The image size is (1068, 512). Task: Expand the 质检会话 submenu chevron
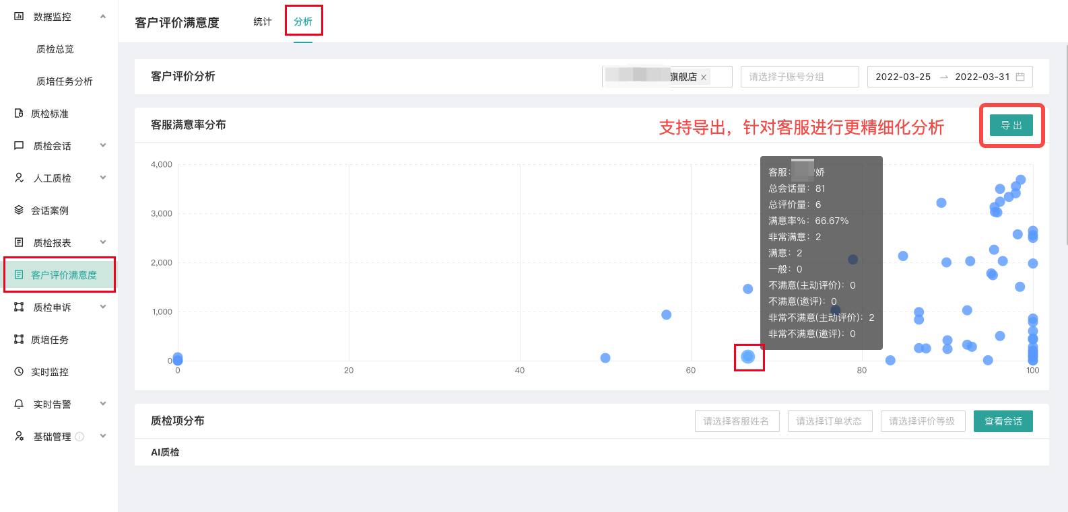(x=103, y=145)
